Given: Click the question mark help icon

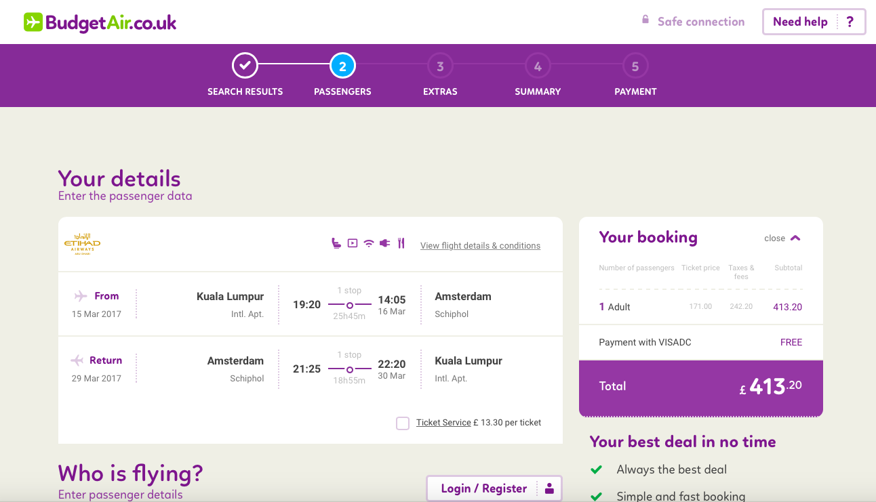Looking at the screenshot, I should (850, 22).
